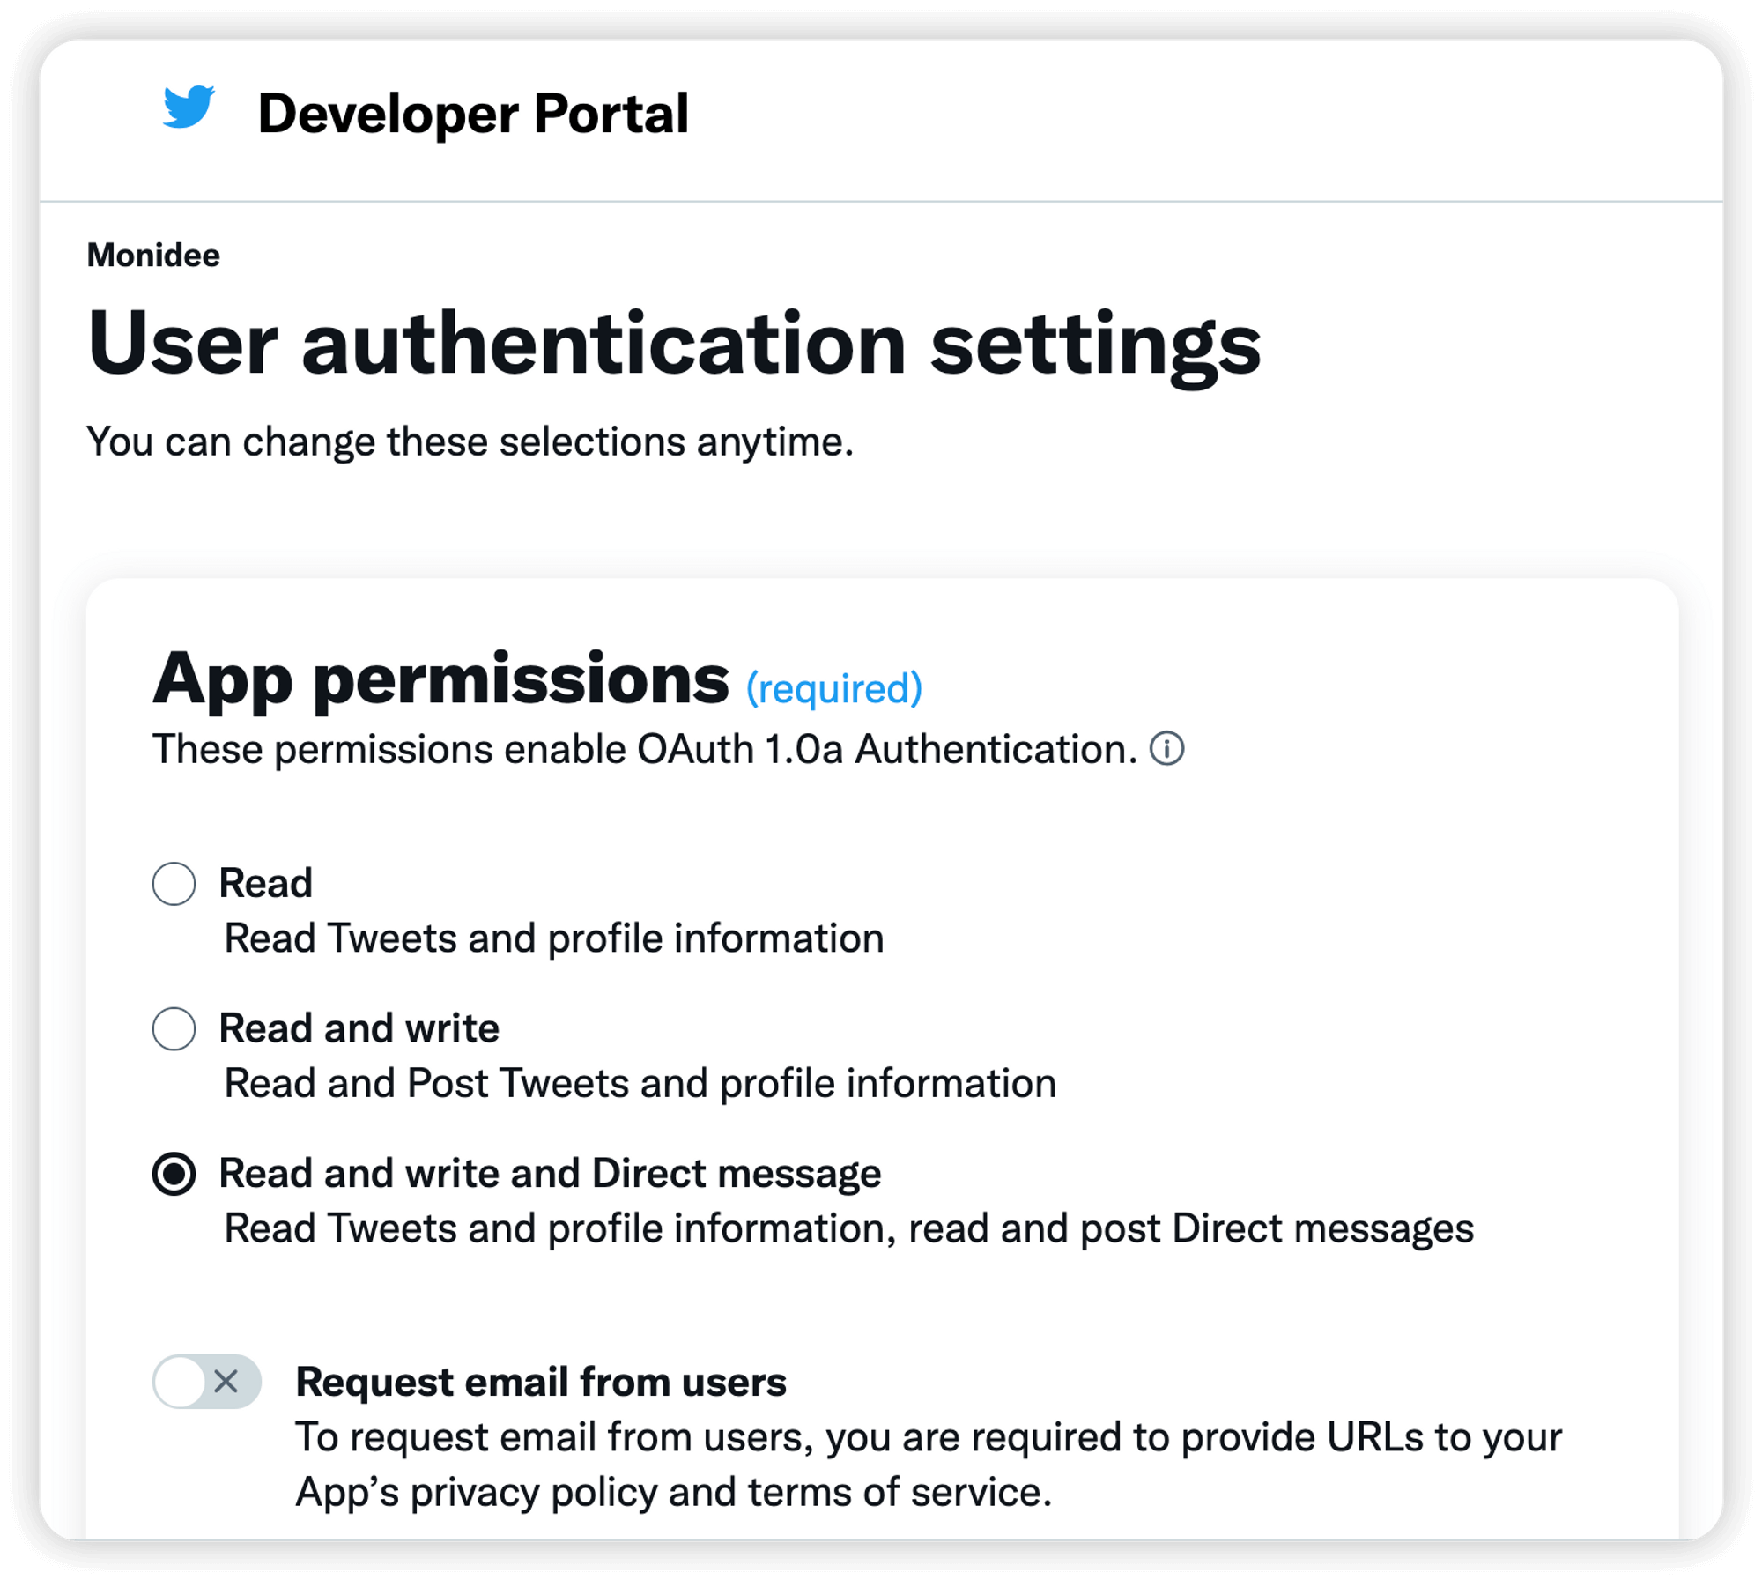Click the change selections anytime text
1762x1580 pixels.
(x=470, y=444)
